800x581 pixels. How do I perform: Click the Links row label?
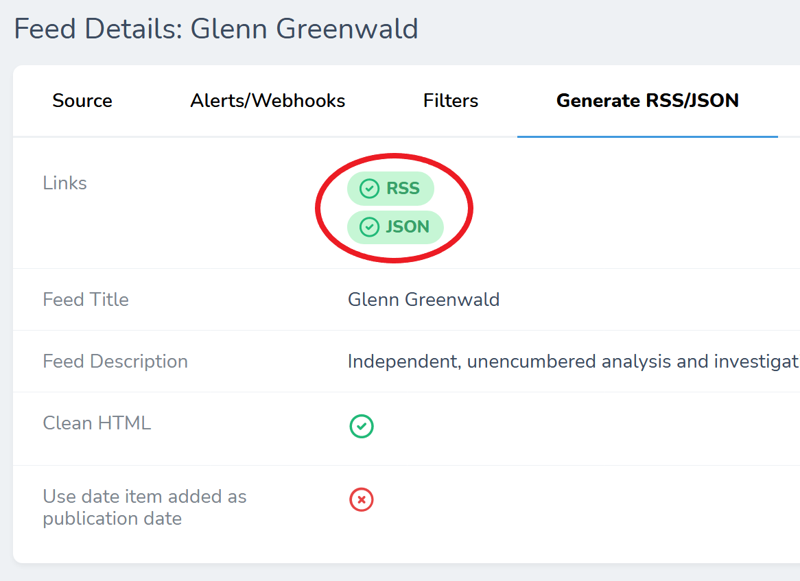point(64,182)
